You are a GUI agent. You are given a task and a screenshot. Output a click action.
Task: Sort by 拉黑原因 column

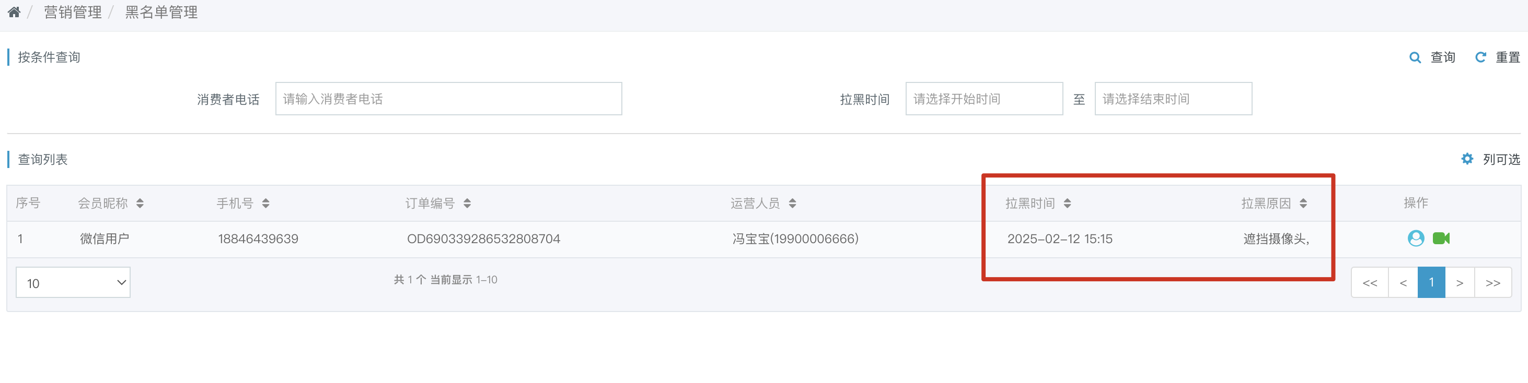click(x=1303, y=203)
